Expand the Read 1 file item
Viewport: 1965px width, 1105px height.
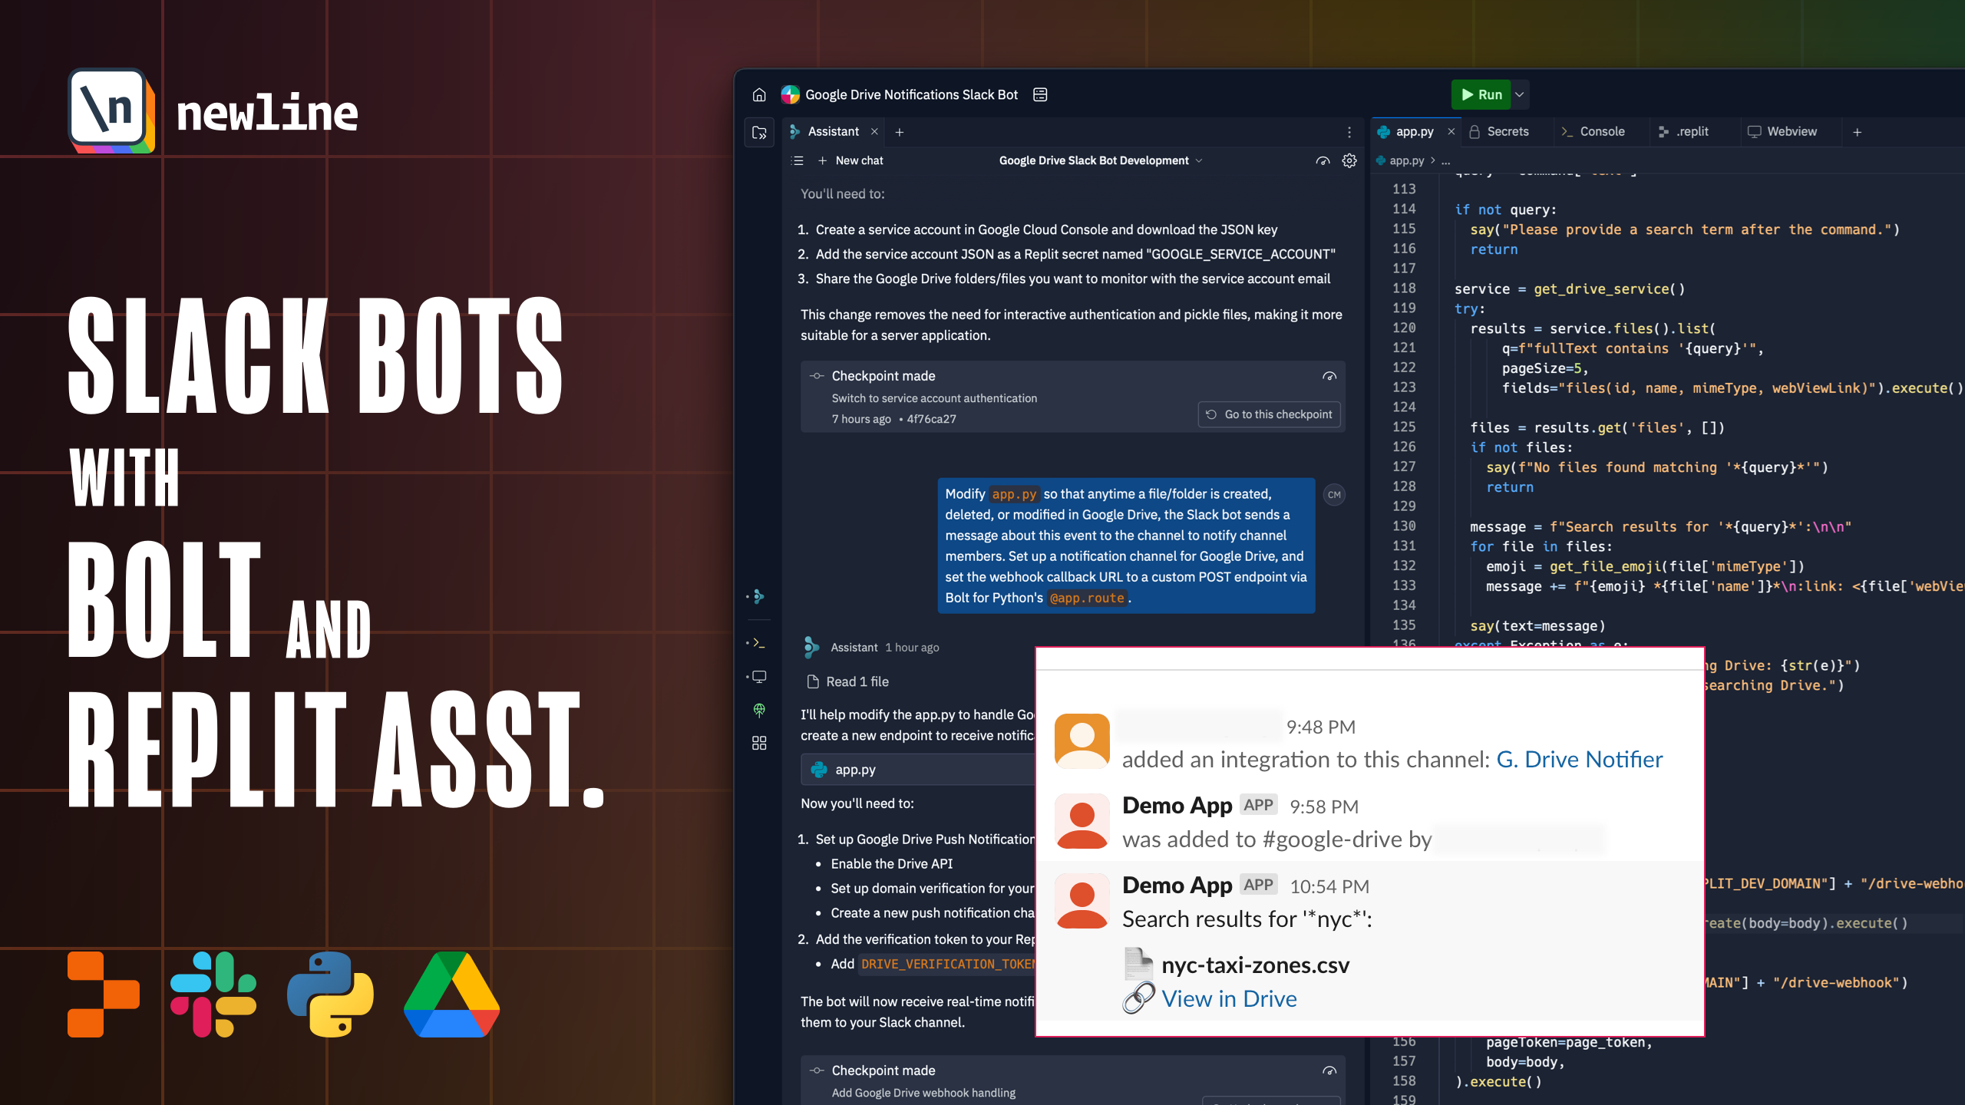(x=848, y=681)
